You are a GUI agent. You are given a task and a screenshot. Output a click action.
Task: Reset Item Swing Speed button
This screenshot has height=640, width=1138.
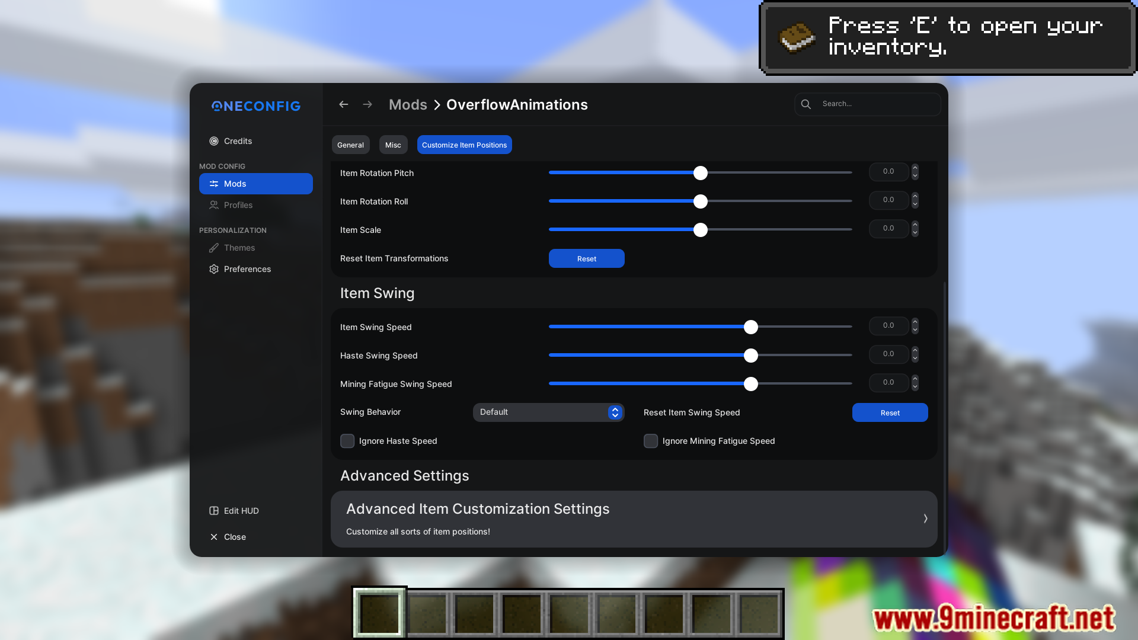(890, 412)
